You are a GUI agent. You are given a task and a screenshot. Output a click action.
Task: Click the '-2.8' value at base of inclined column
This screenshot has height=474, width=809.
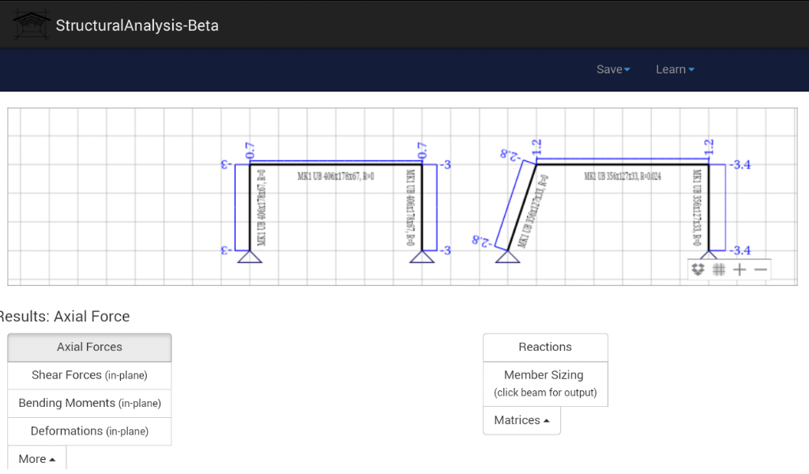[482, 242]
